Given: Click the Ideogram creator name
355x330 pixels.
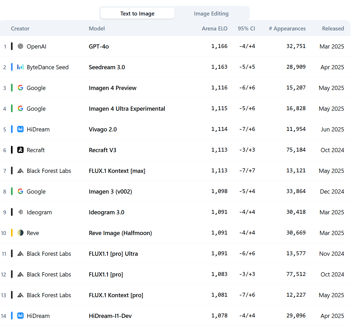Looking at the screenshot, I should point(39,212).
